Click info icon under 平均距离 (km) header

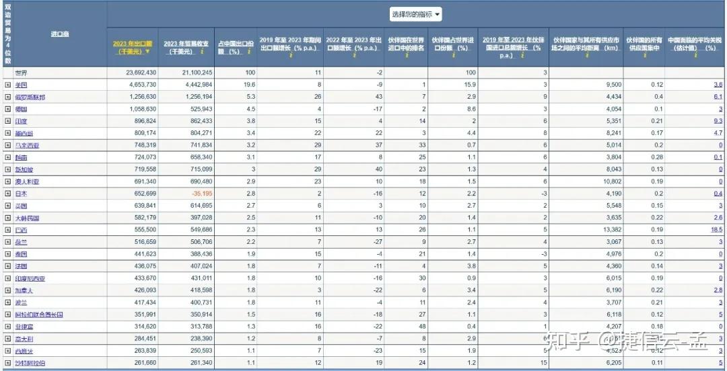pyautogui.click(x=586, y=56)
